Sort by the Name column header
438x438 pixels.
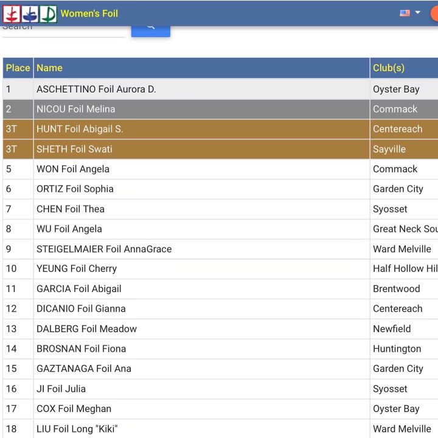coord(202,68)
